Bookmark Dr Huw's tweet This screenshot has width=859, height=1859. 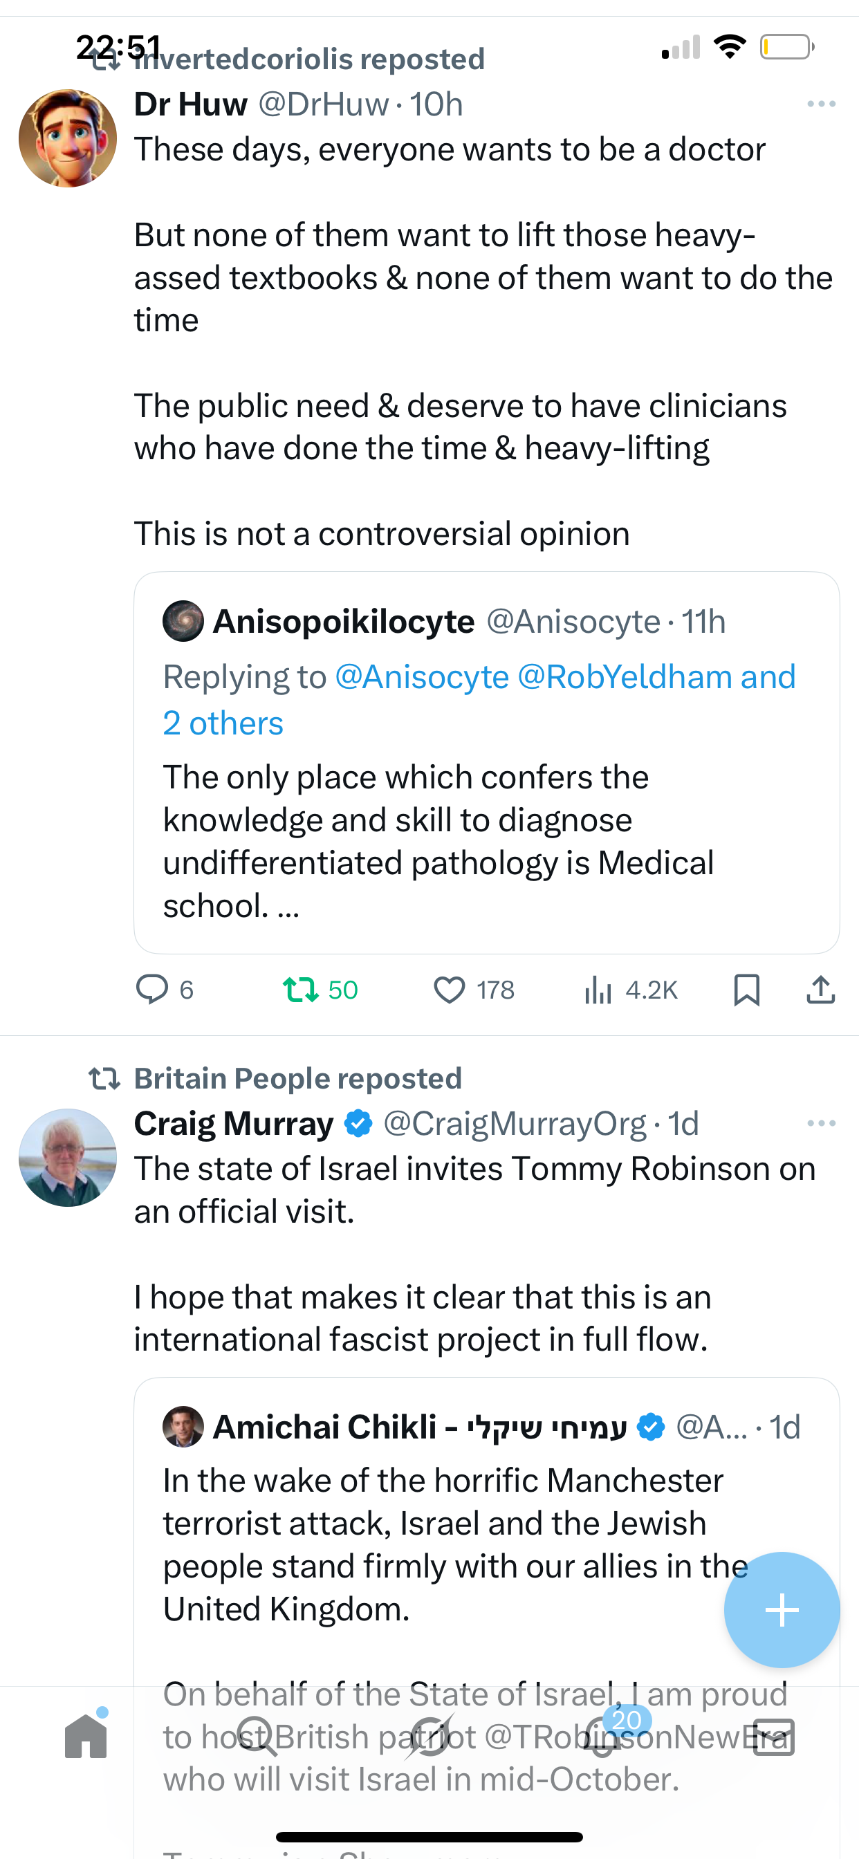pyautogui.click(x=746, y=990)
